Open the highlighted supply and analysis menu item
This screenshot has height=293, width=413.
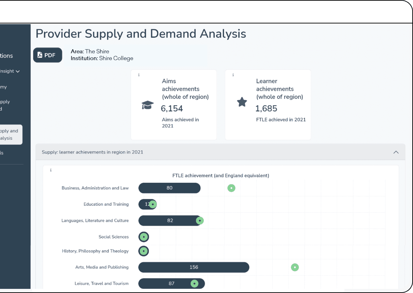(10, 134)
